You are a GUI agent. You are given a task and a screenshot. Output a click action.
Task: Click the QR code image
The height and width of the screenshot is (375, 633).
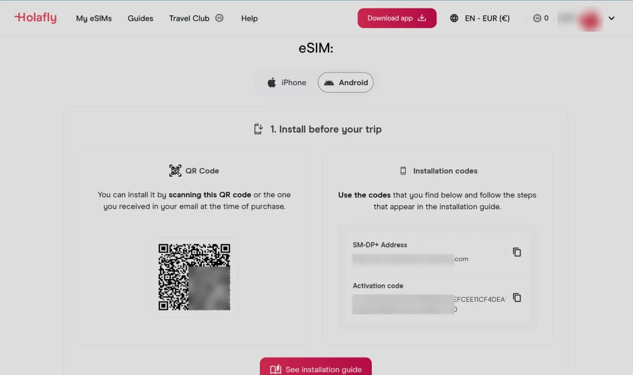click(194, 277)
